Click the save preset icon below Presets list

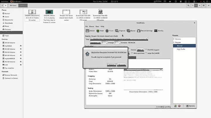[x=175, y=106]
